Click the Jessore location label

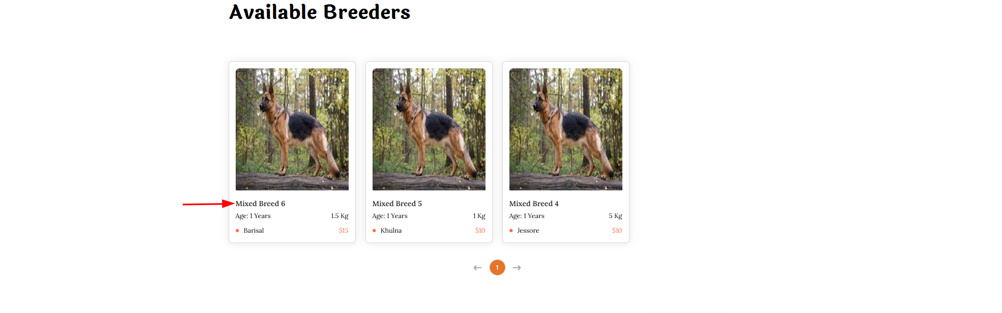pos(528,231)
